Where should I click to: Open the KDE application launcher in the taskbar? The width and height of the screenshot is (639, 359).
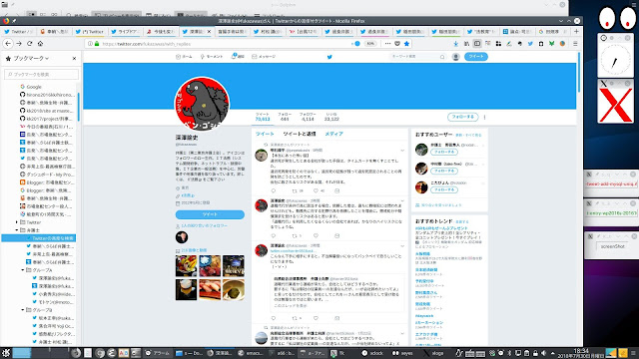coord(6,353)
